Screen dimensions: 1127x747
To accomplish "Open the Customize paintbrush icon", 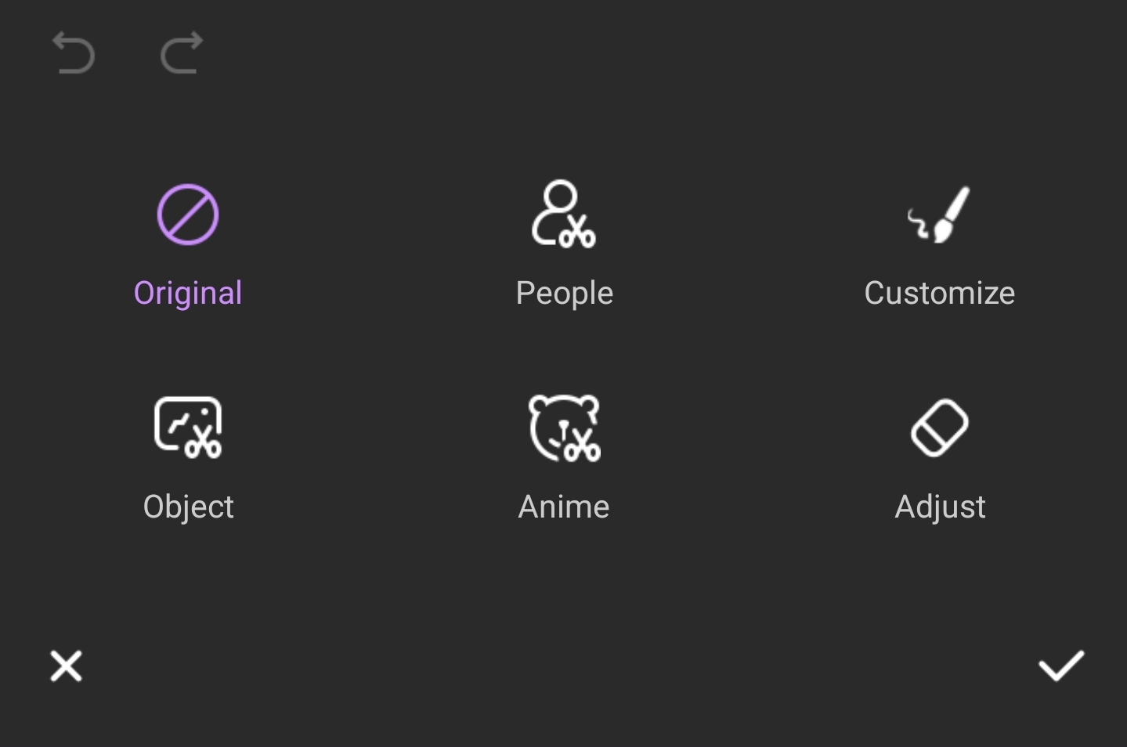I will point(940,215).
